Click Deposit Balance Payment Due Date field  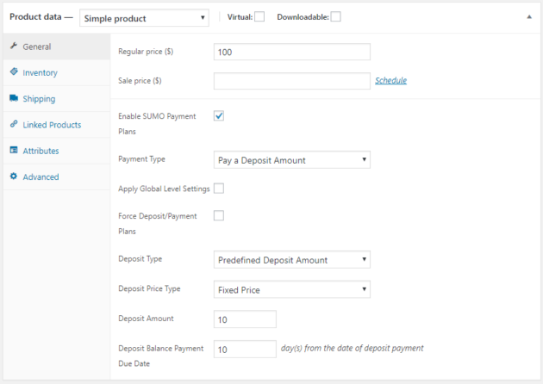pos(245,349)
